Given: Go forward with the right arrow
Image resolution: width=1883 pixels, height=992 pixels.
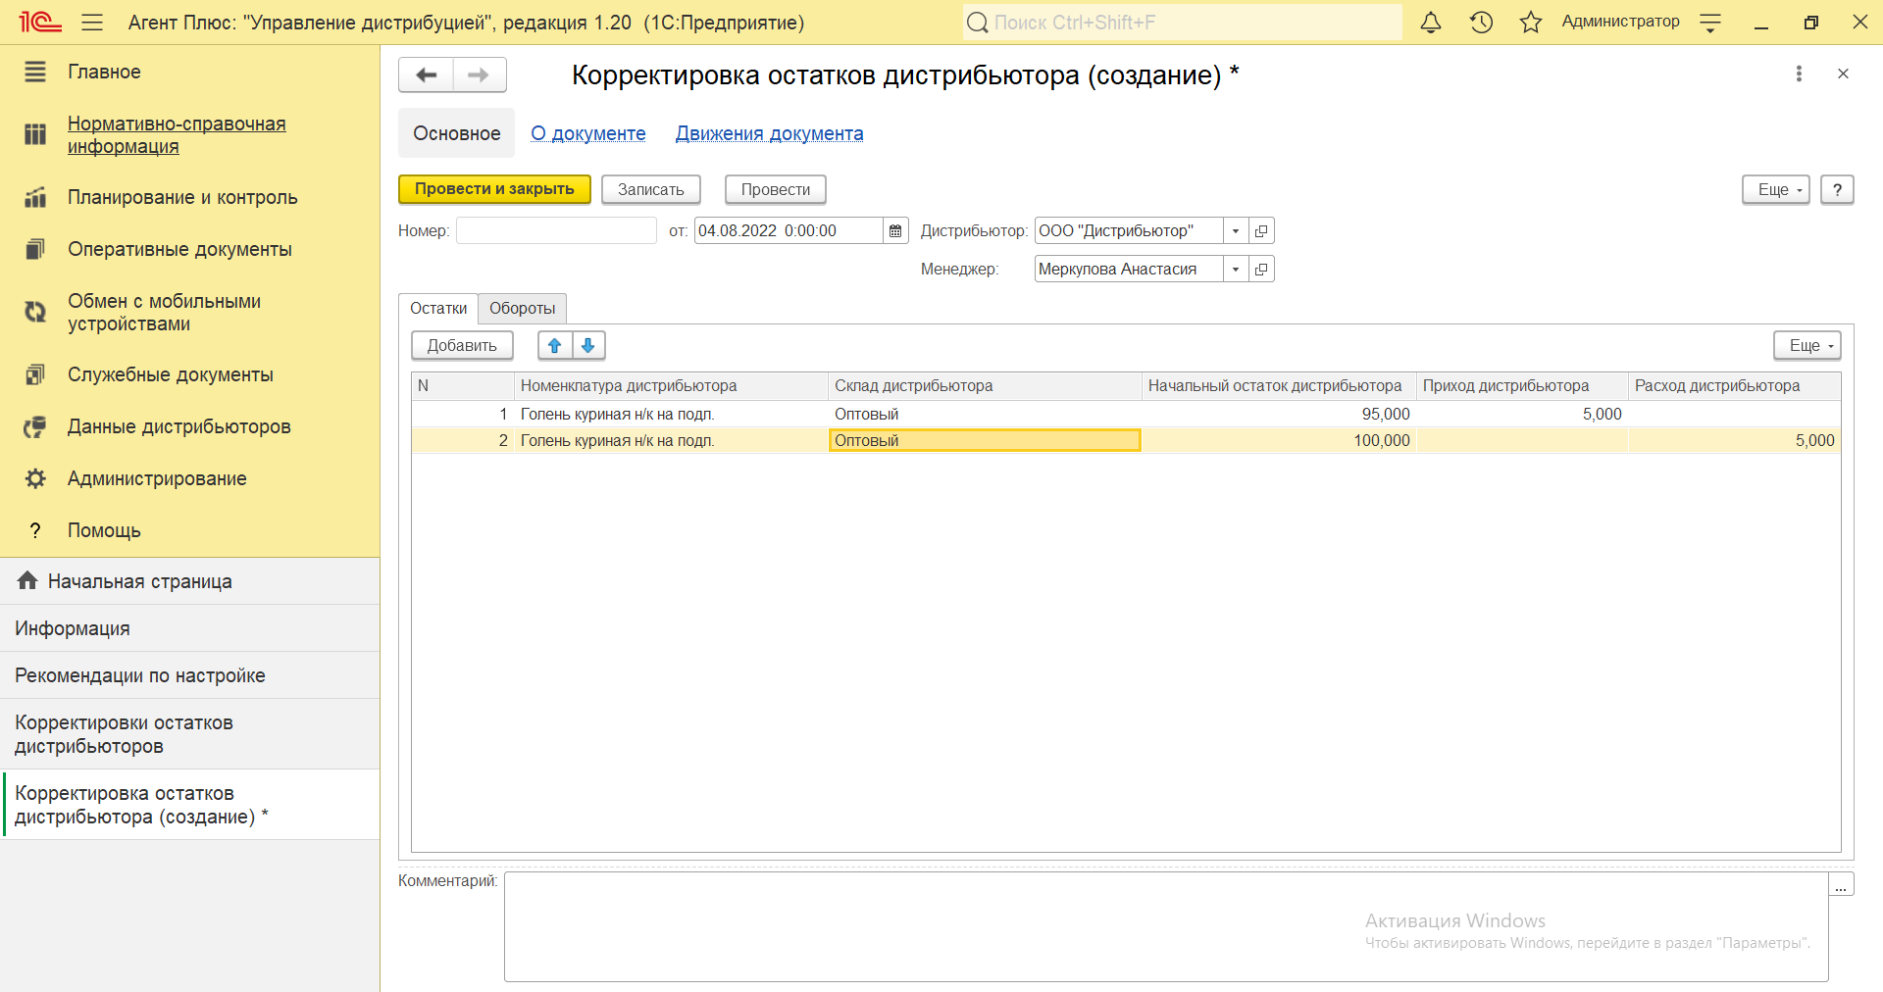Looking at the screenshot, I should click(480, 74).
